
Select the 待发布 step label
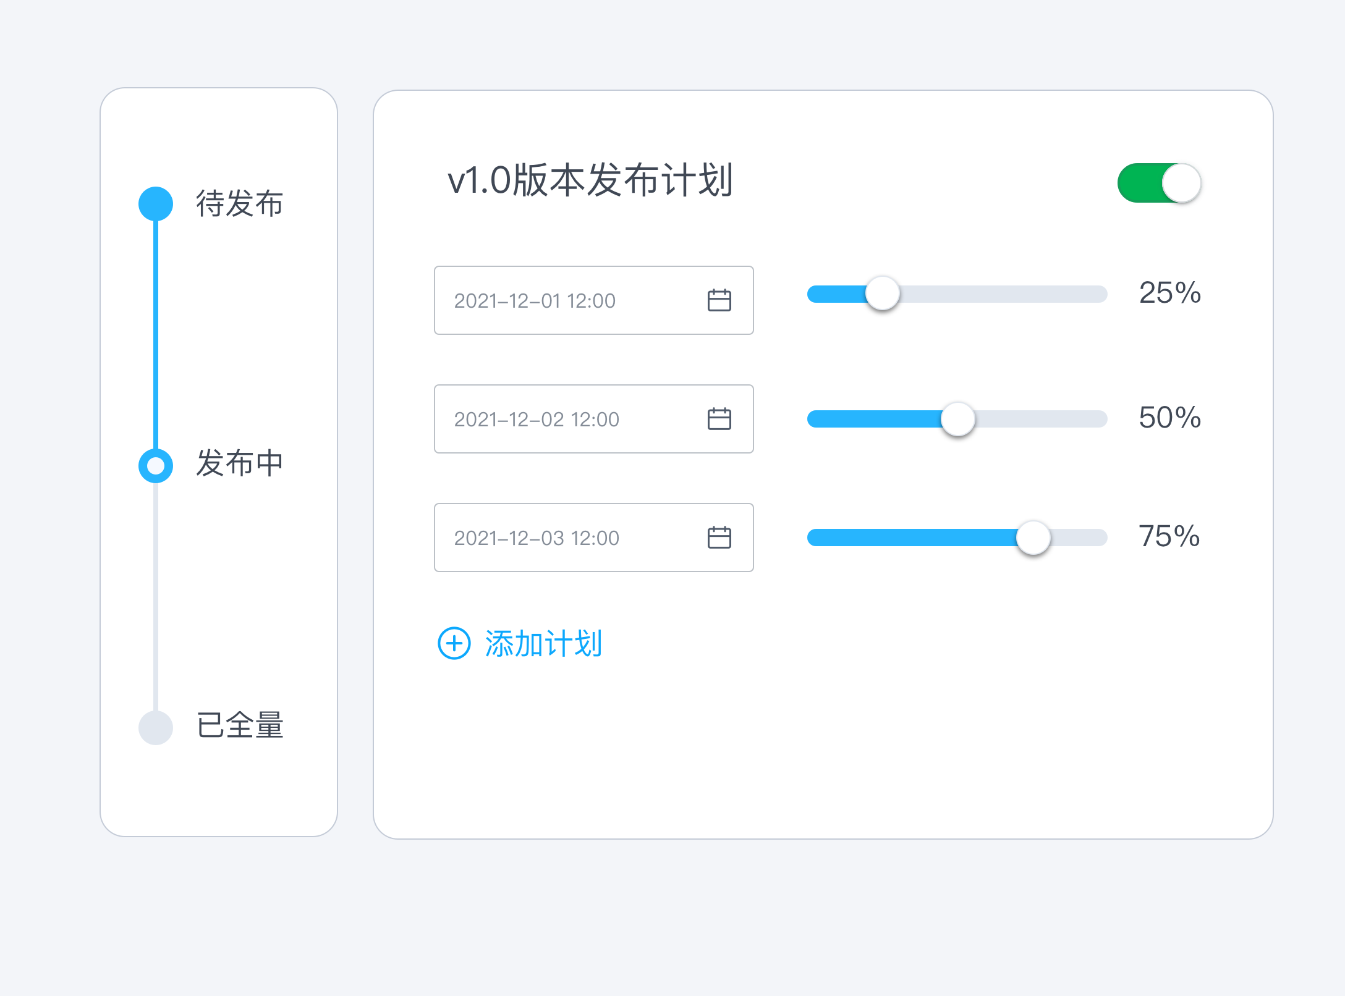coord(240,203)
